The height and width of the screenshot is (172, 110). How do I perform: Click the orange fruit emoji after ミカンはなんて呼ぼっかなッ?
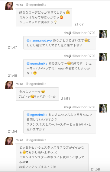coord(62,17)
